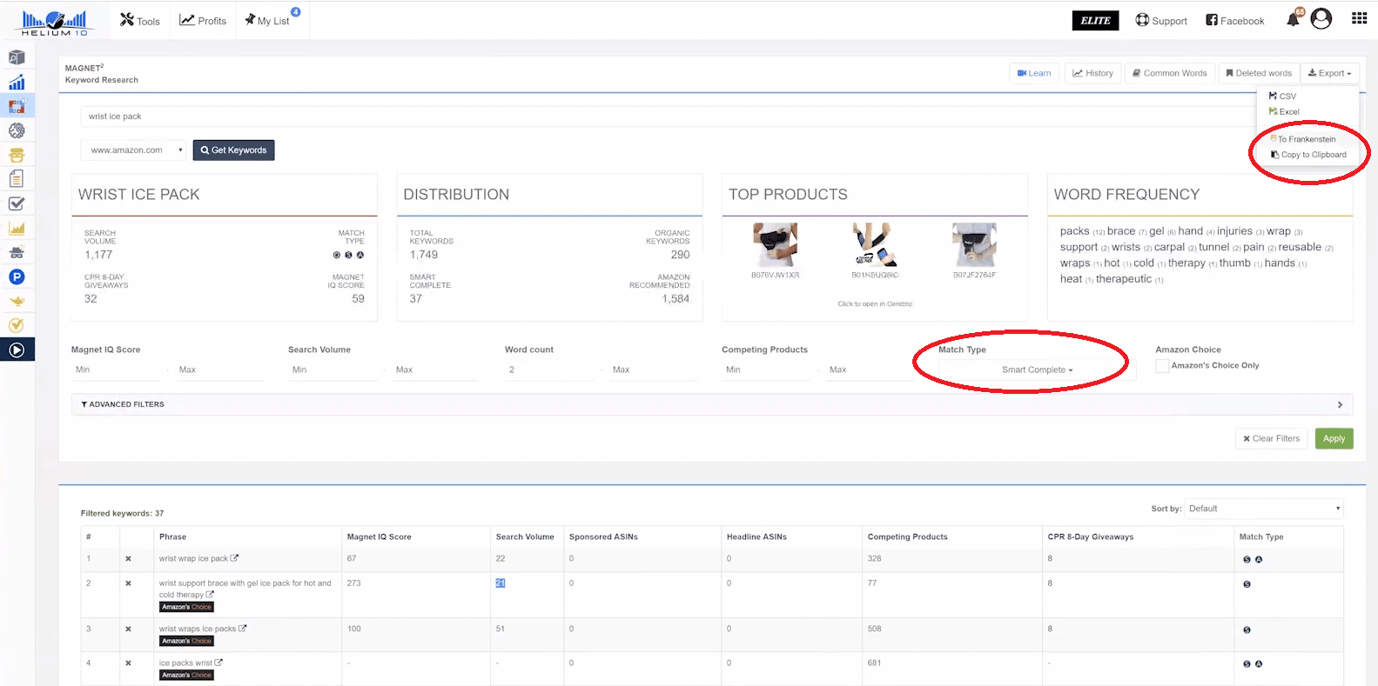Open top product thumbnail B07JF2764F
Image resolution: width=1378 pixels, height=686 pixels.
coord(974,244)
